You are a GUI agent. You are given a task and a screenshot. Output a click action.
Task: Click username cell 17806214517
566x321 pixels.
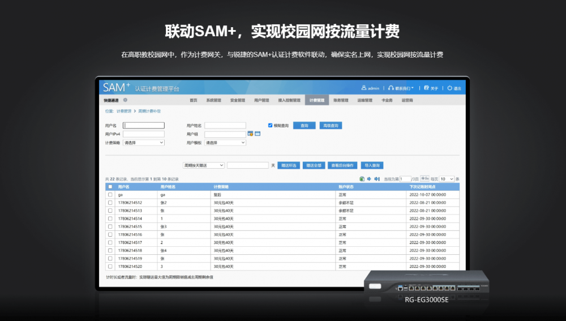click(130, 242)
